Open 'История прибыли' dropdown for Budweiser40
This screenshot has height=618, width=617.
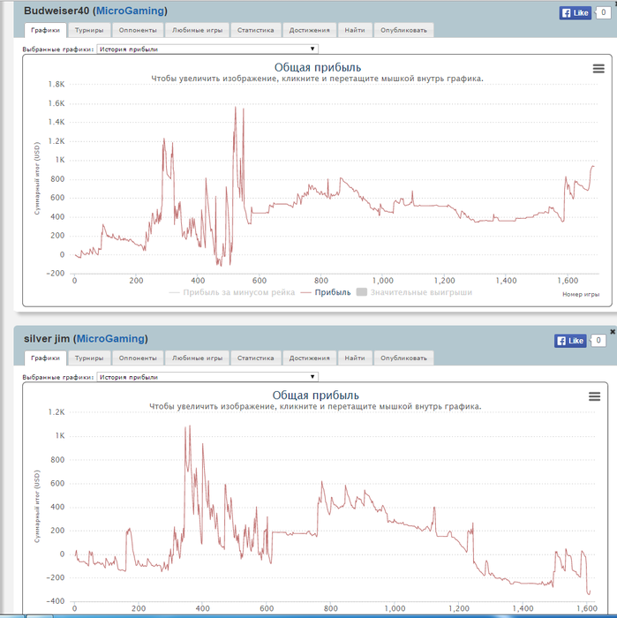click(x=207, y=49)
